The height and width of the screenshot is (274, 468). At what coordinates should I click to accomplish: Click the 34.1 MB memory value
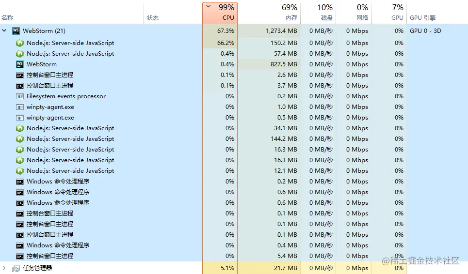point(286,128)
